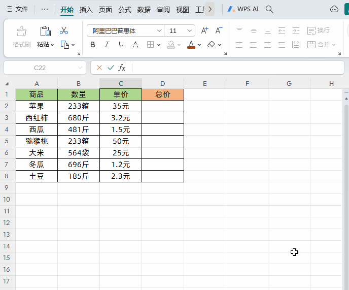Cancel formula entry with X icon
Image resolution: width=349 pixels, height=290 pixels.
click(99, 68)
